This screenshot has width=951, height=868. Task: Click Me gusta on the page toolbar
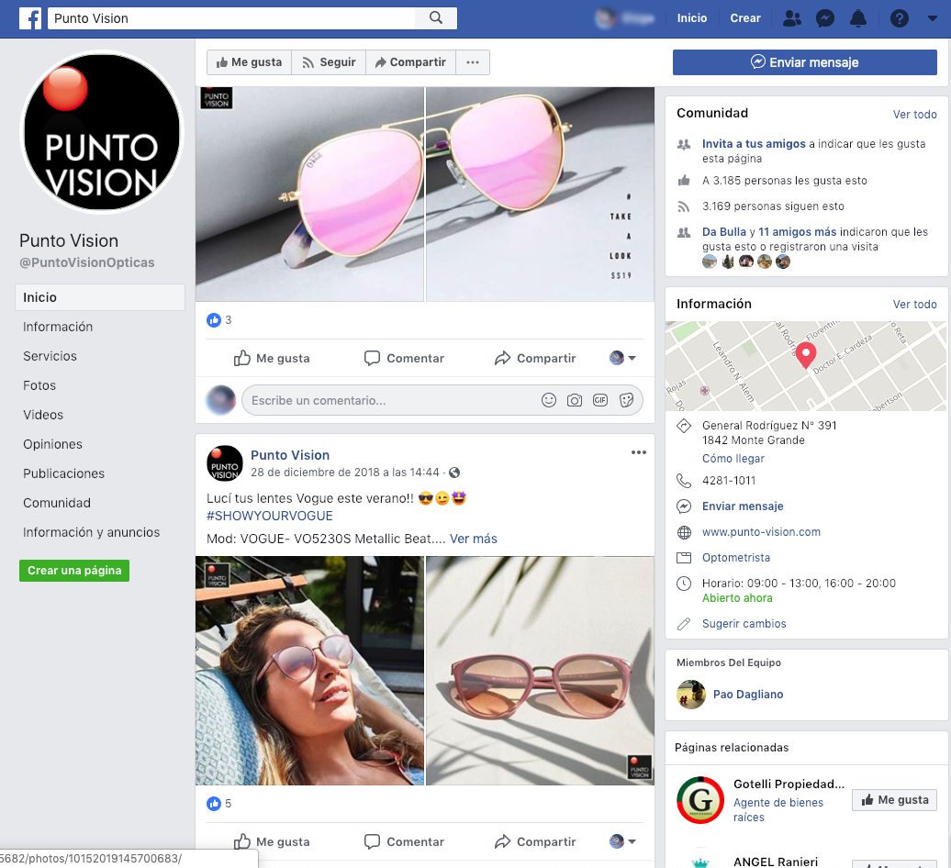point(250,62)
